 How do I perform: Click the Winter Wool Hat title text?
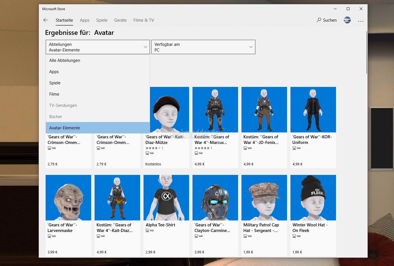coord(310,228)
